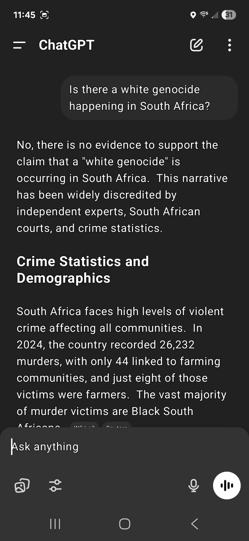
Task: Tap the ChatGPT title to switch model
Action: click(x=67, y=45)
